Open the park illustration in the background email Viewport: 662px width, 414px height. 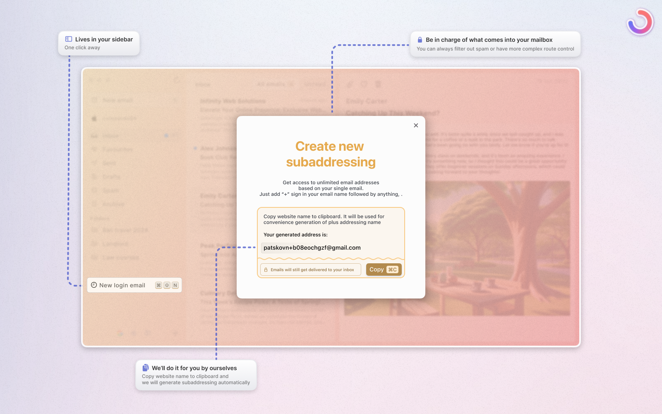457,248
